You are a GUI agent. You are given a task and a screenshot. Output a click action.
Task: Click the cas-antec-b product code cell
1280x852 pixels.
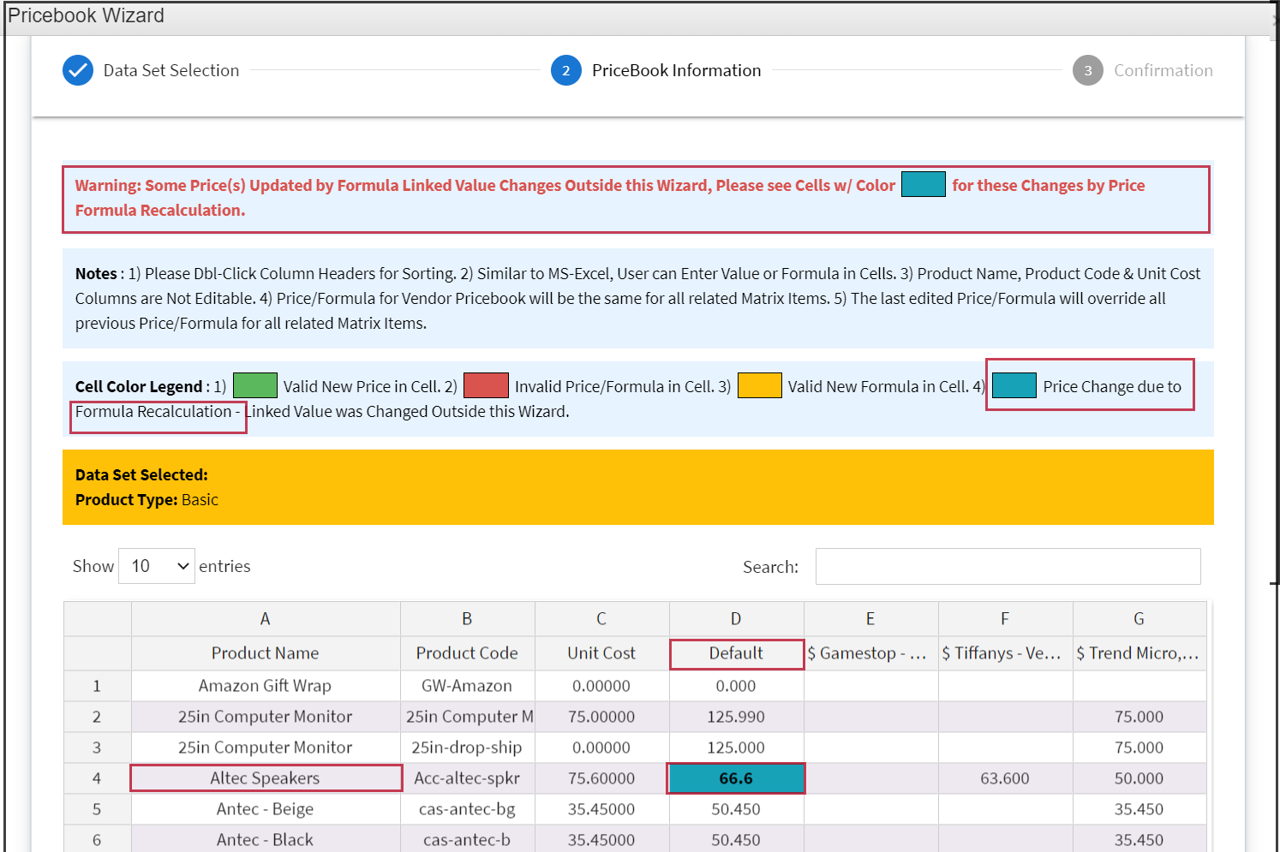(x=467, y=840)
